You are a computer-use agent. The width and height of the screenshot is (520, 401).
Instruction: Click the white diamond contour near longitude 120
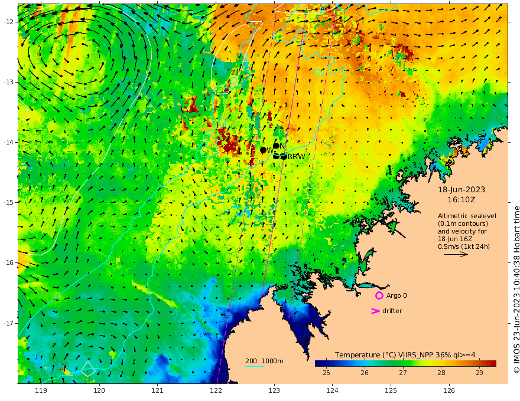point(88,369)
